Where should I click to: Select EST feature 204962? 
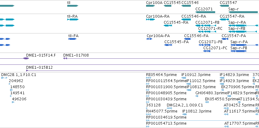(x=9, y=84)
